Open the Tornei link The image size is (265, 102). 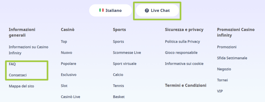(222, 80)
